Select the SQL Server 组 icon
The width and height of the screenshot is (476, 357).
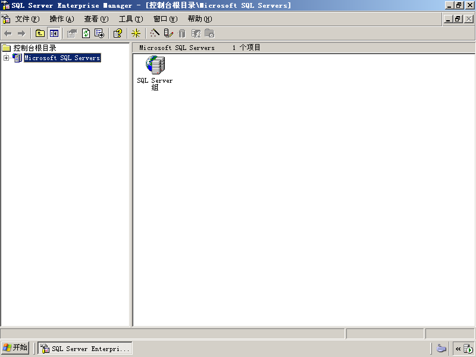coord(155,65)
